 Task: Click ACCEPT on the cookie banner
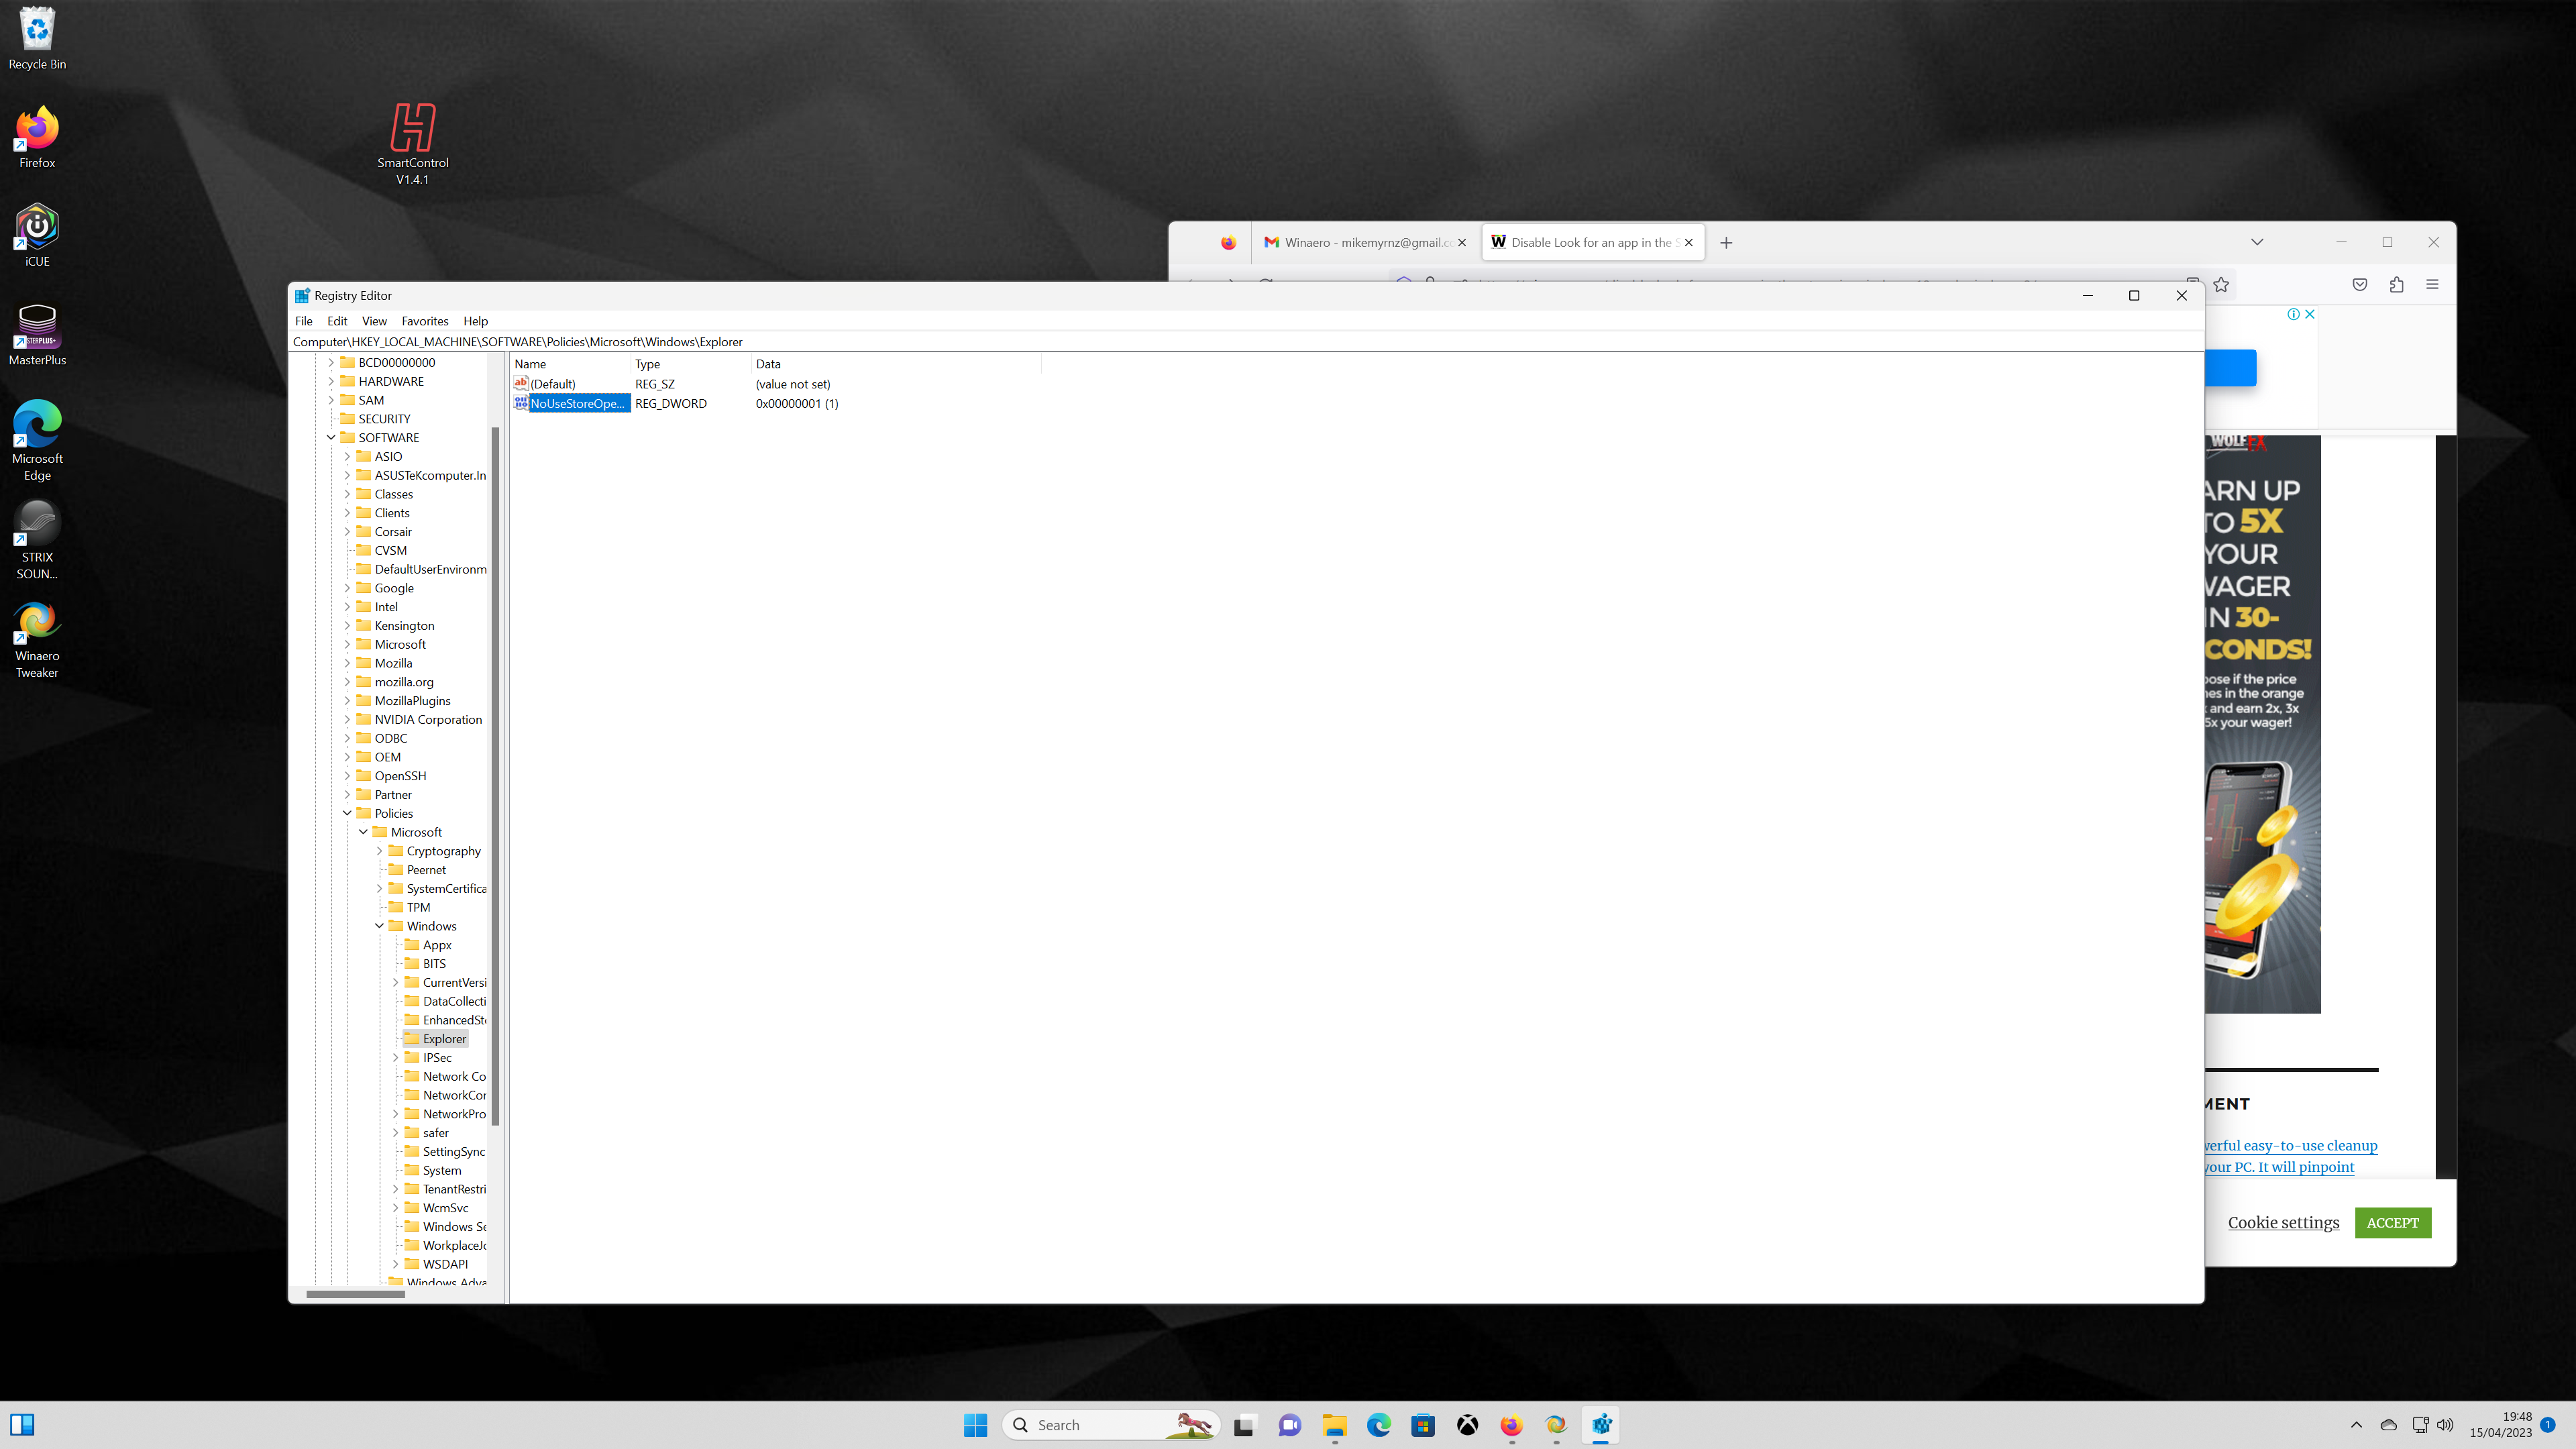(x=2392, y=1223)
